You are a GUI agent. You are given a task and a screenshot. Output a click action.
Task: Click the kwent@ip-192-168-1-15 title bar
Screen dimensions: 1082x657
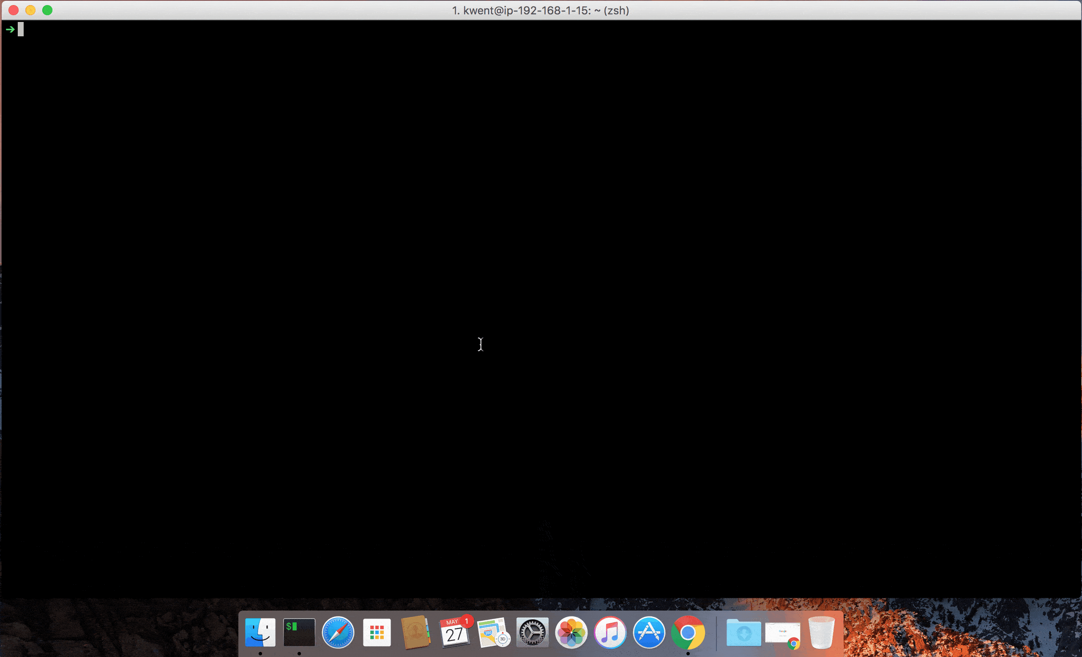coord(540,10)
